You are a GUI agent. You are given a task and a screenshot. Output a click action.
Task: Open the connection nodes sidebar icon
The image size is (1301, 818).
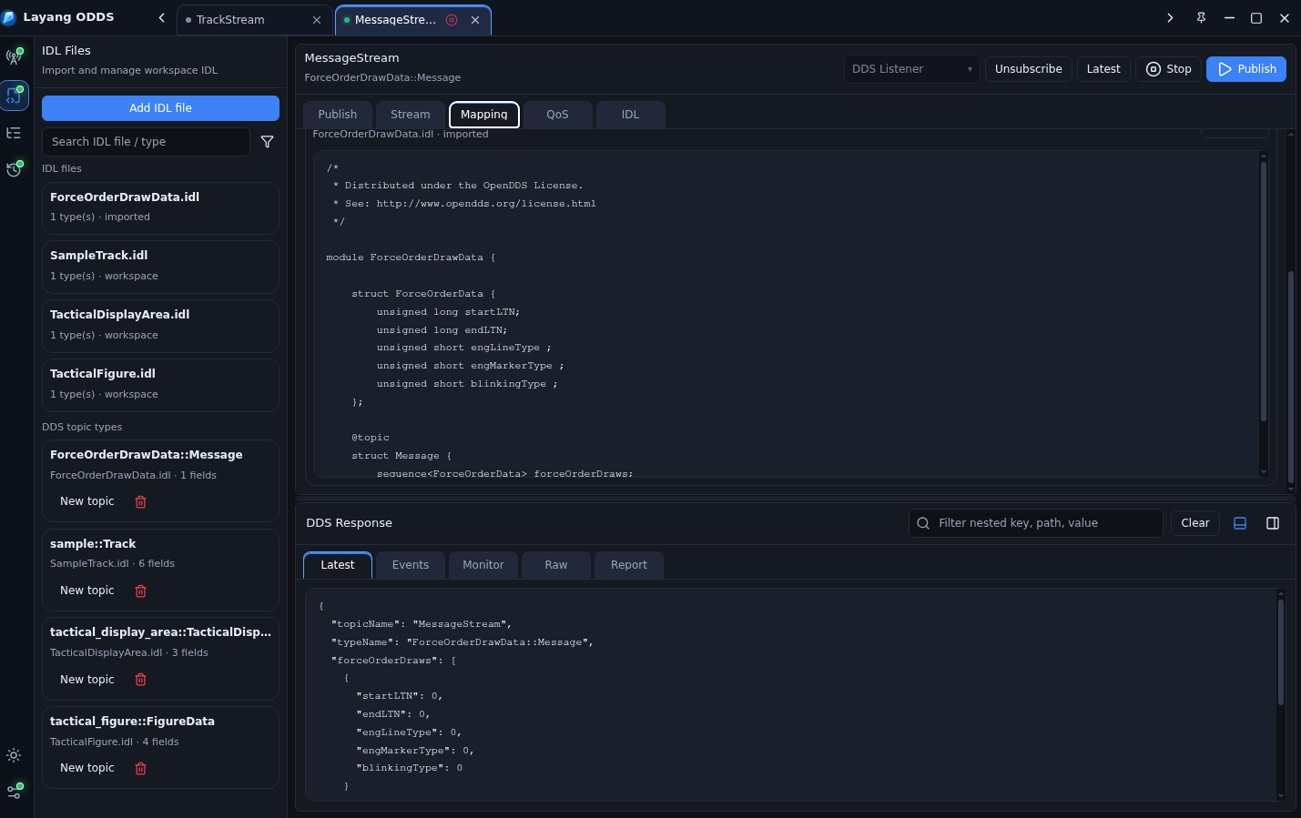point(14,792)
